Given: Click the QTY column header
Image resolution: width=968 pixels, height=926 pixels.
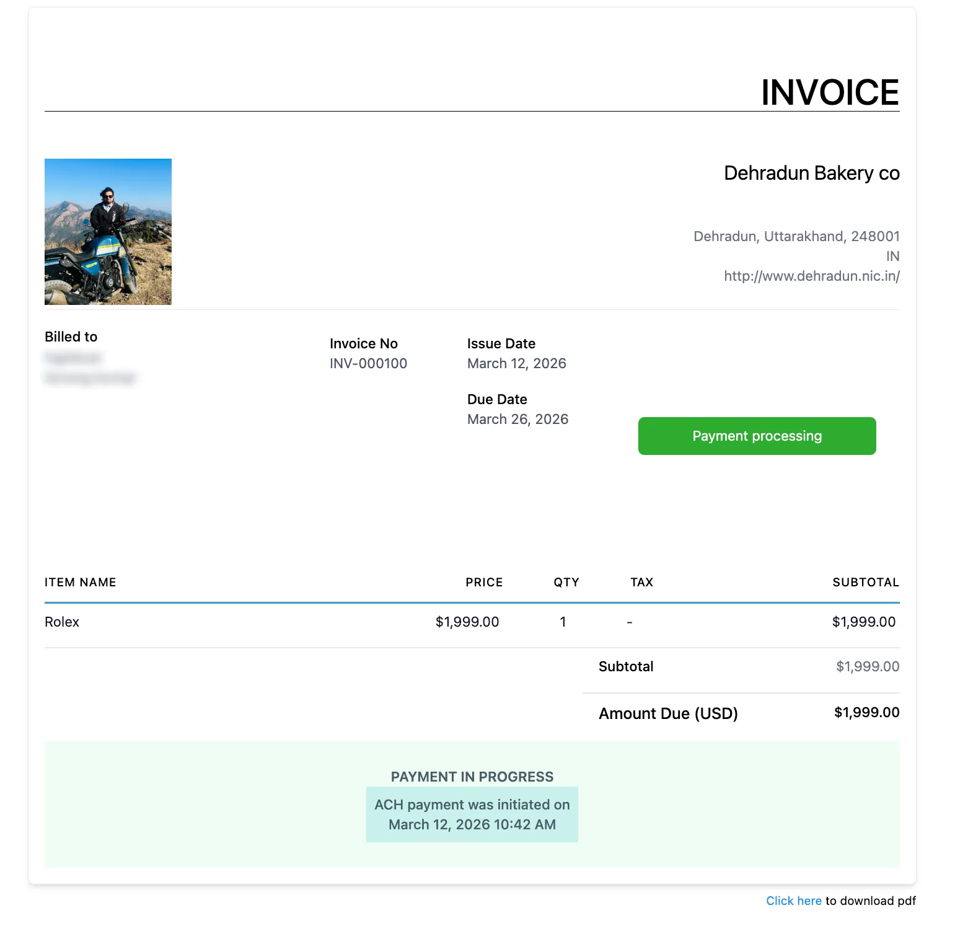Looking at the screenshot, I should point(566,582).
